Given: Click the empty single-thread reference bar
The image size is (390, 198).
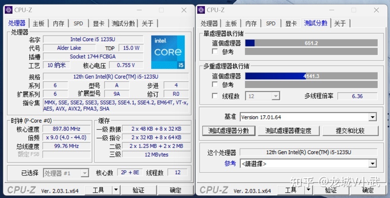Looking at the screenshot, I should coord(311,51).
